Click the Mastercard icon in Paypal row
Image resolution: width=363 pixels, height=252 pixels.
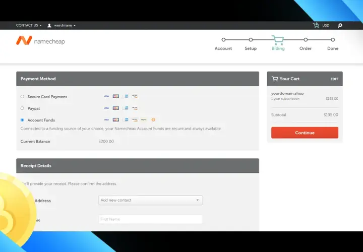(116, 108)
